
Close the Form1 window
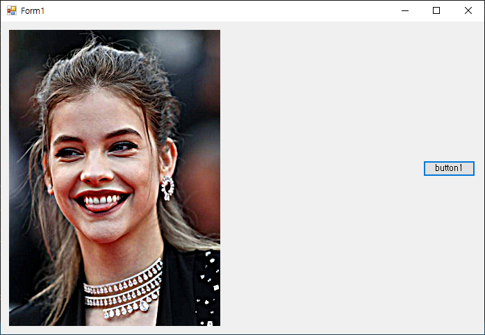coord(468,10)
